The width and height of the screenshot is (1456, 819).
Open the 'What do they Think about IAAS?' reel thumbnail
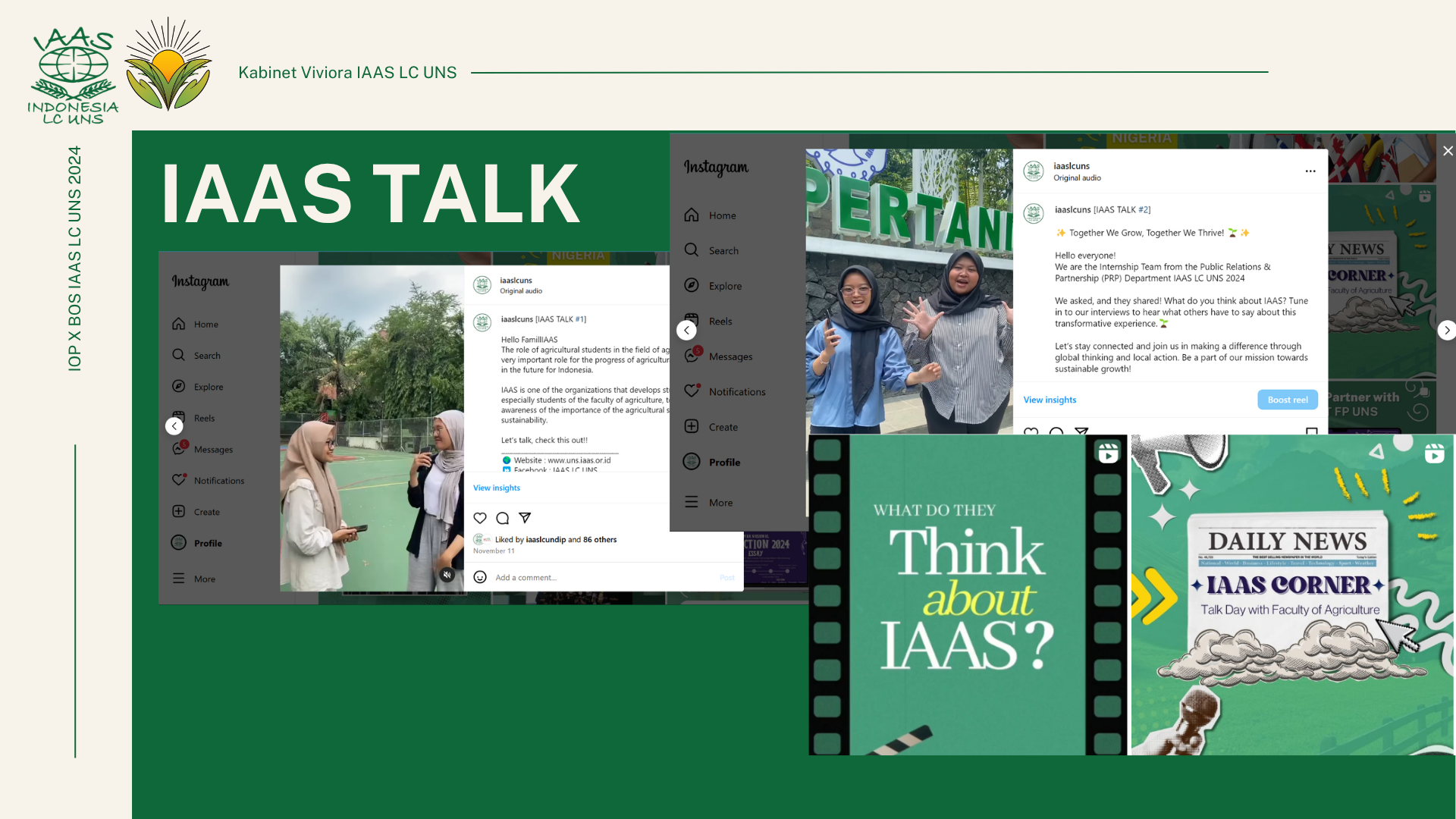click(x=968, y=595)
